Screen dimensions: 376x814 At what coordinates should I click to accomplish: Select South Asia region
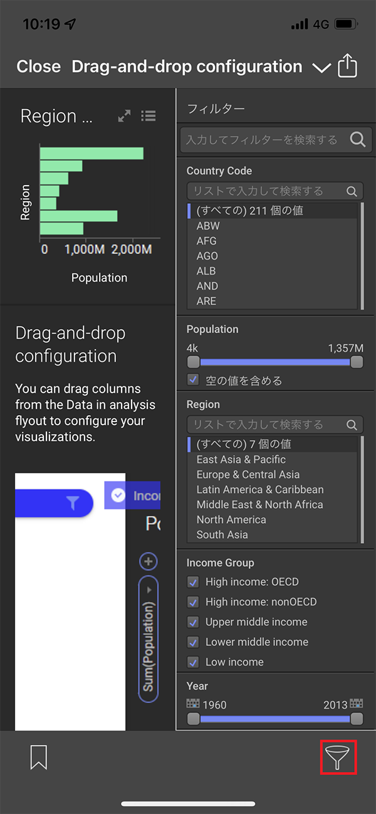pos(272,535)
